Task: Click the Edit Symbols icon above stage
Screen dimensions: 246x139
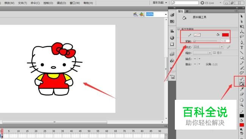Action: click(x=142, y=14)
